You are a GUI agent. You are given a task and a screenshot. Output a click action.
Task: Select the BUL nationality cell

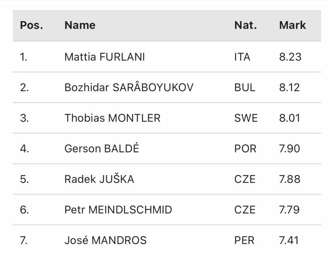[x=244, y=87]
